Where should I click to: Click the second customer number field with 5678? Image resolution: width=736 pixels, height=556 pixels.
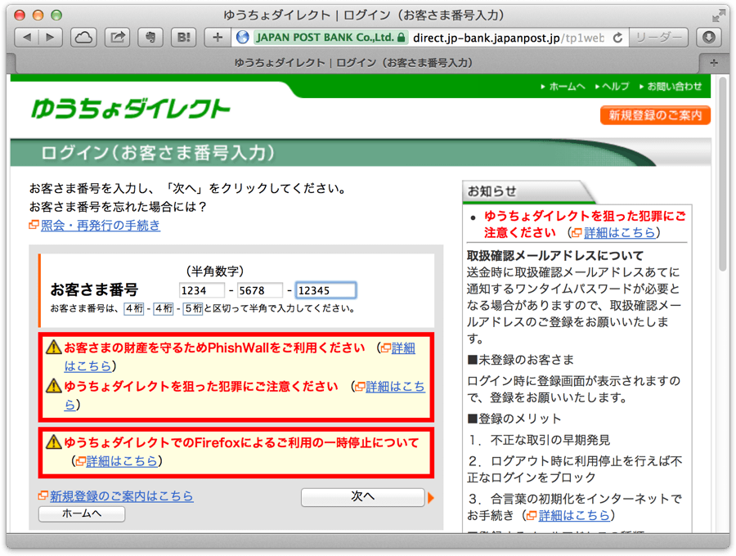pos(259,290)
